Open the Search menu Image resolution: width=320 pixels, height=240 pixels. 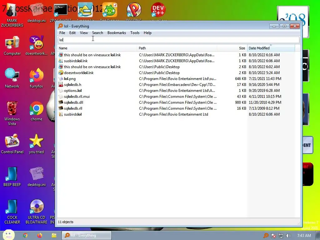coord(97,33)
